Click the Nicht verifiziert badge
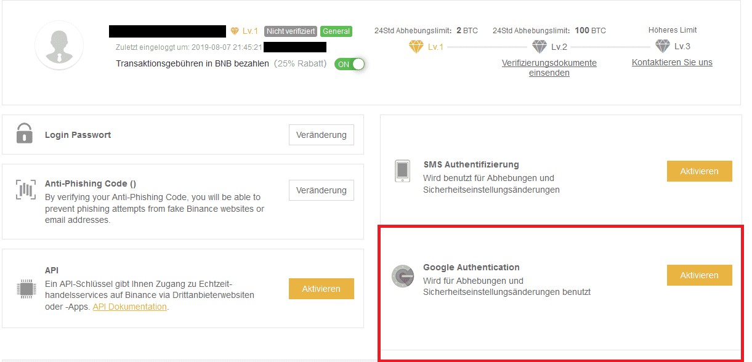Image resolution: width=752 pixels, height=362 pixels. [x=291, y=31]
